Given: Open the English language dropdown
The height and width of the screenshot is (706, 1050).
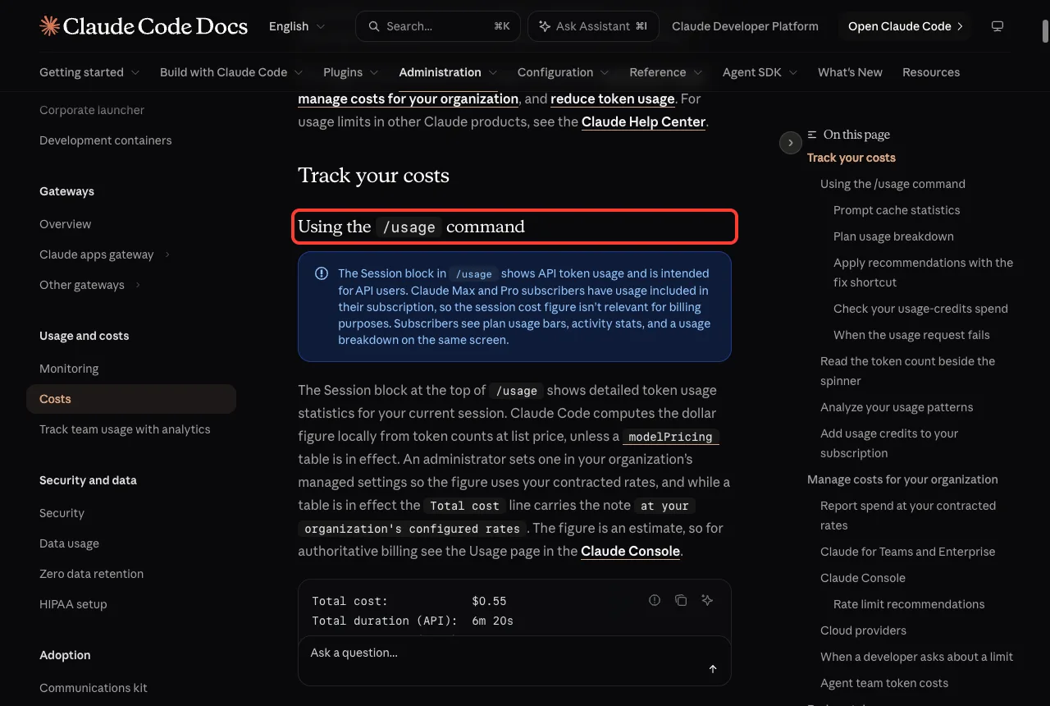Looking at the screenshot, I should [x=297, y=26].
